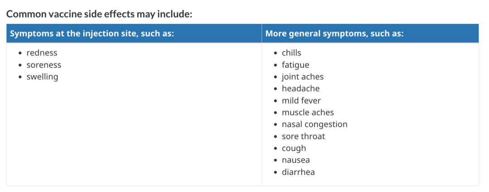The image size is (489, 192).
Task: Select the 'More general symptoms' column header
Action: tap(370, 33)
